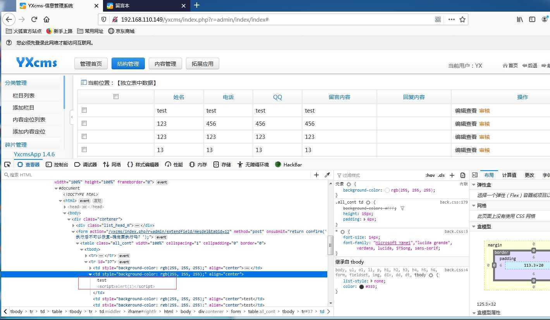Viewport: 550px width, 320px height.
Task: Close the 留言本 tab
Action: click(184, 6)
